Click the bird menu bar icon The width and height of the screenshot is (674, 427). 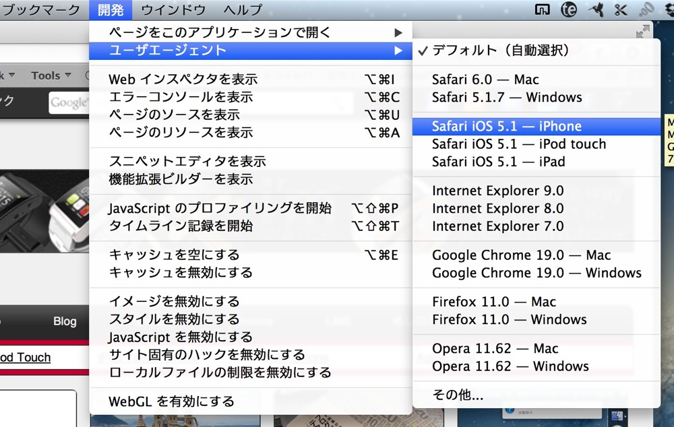point(596,9)
